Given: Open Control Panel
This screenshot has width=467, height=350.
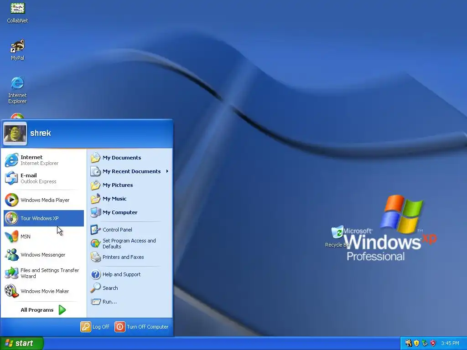Looking at the screenshot, I should pos(130,230).
